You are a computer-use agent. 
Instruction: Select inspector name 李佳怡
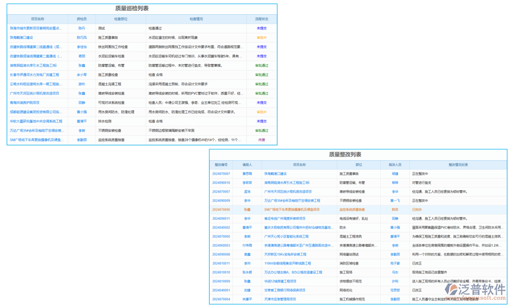pos(82,46)
